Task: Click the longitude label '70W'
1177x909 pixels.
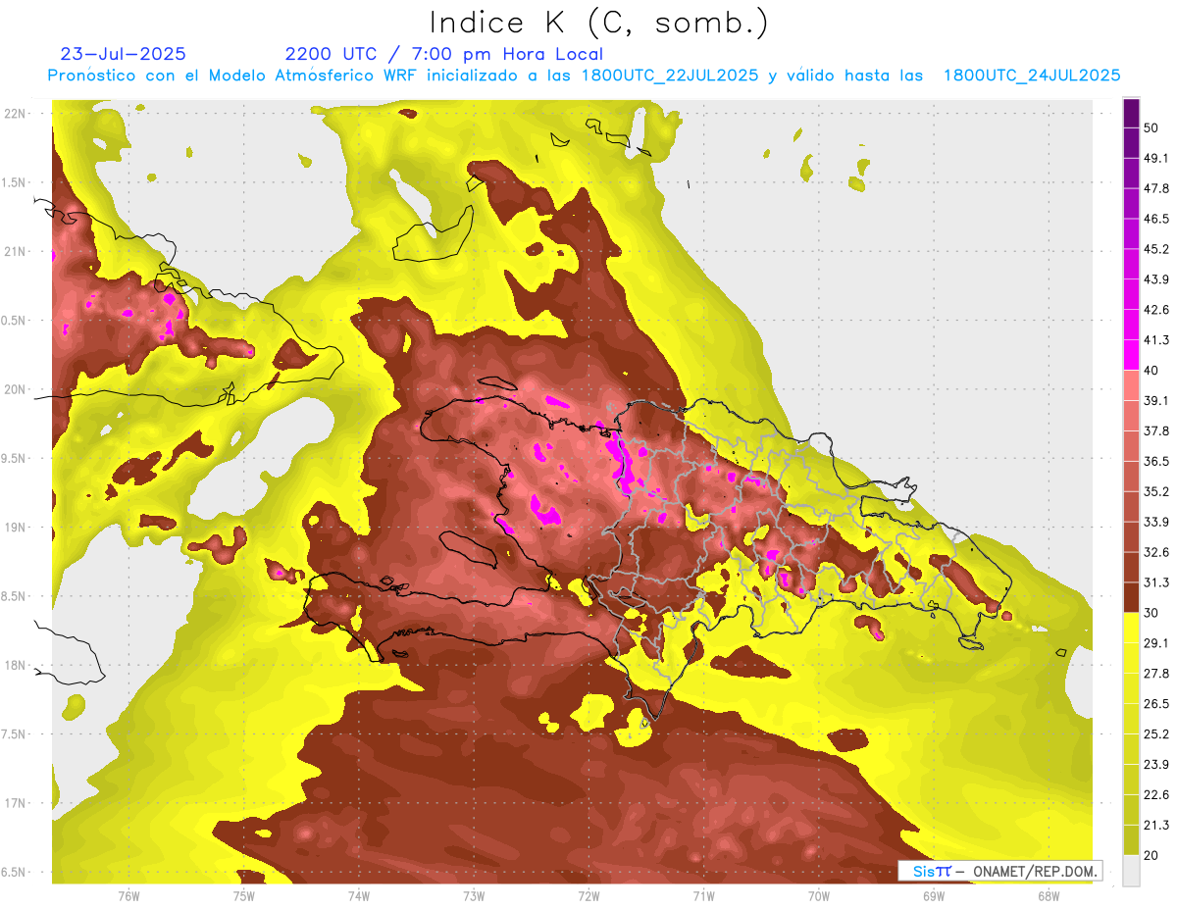Action: tap(818, 895)
